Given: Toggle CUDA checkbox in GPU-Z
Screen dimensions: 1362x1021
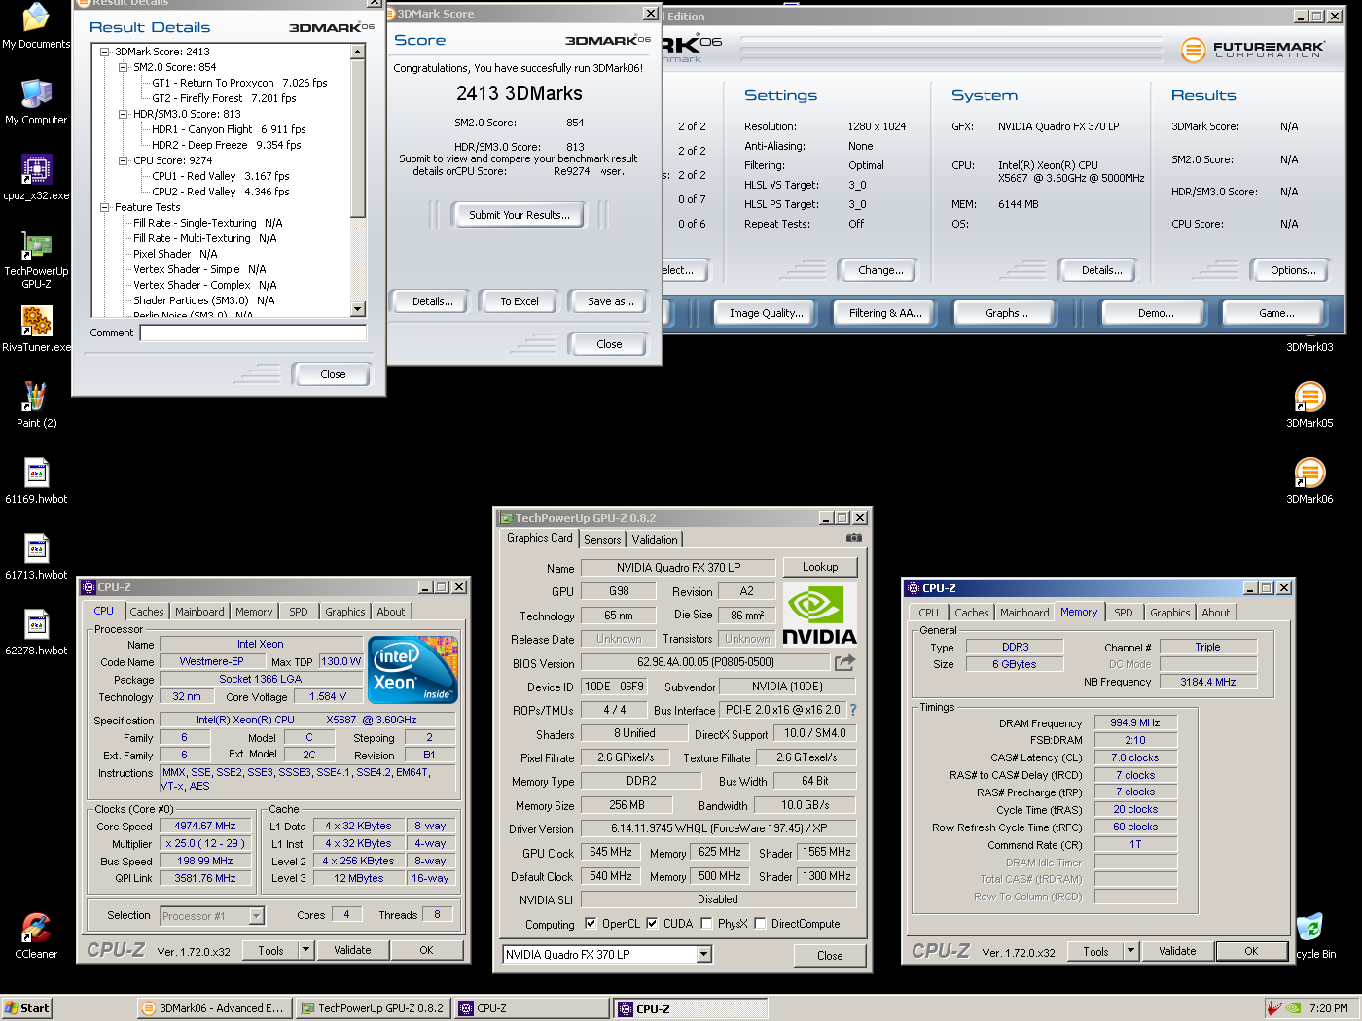Looking at the screenshot, I should click(652, 924).
